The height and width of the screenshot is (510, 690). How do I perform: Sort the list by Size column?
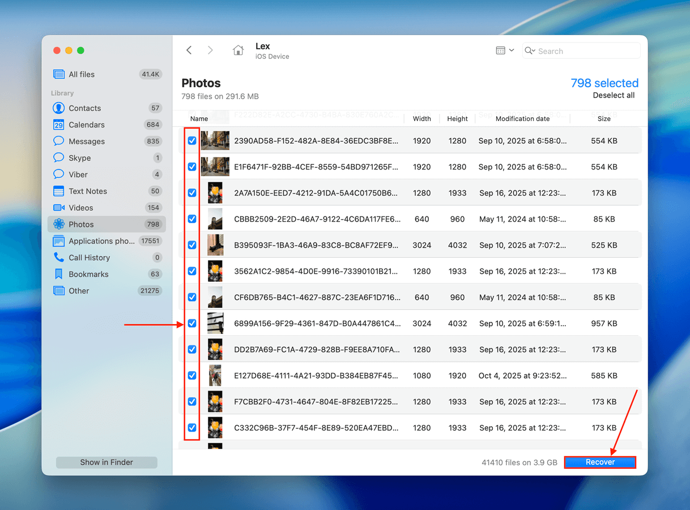[604, 118]
